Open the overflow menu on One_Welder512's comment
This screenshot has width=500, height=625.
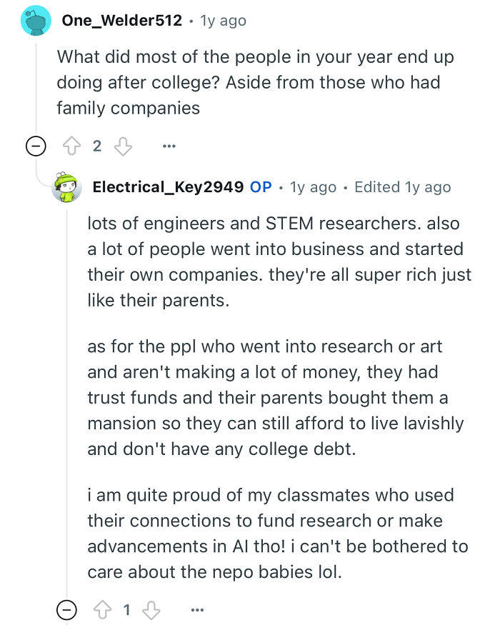169,145
